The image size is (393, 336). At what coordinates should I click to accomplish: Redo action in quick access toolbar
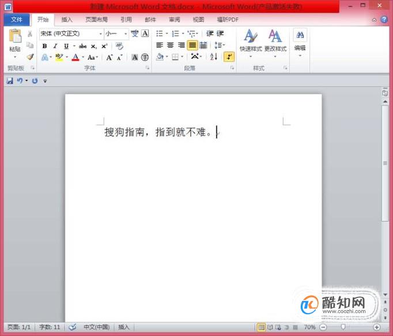point(35,81)
